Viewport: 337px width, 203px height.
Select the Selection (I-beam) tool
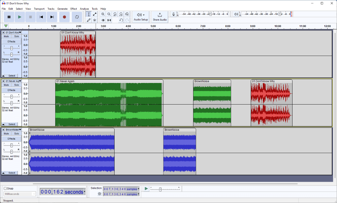(x=89, y=14)
